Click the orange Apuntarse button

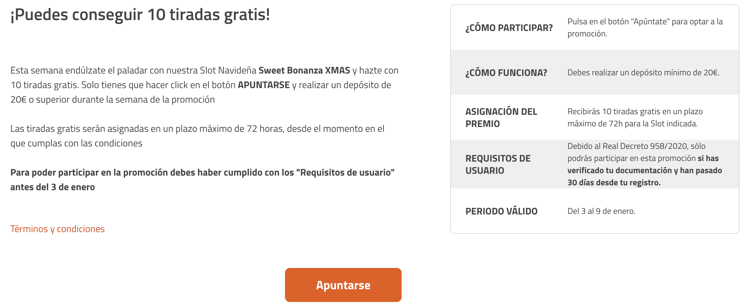click(343, 285)
